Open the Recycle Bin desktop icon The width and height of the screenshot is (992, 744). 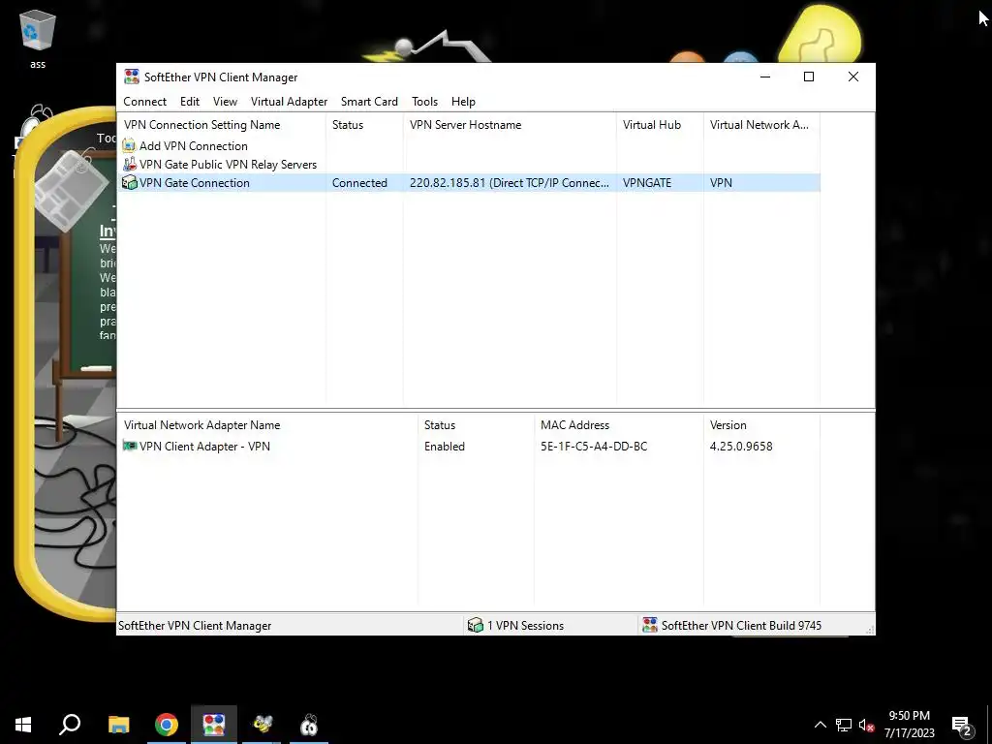coord(38,38)
